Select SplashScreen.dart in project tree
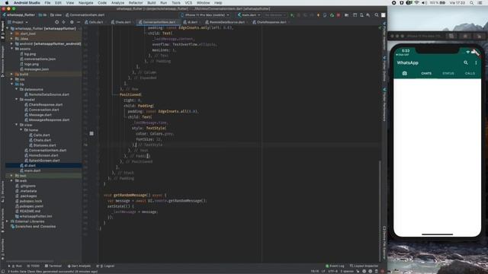 (44, 161)
